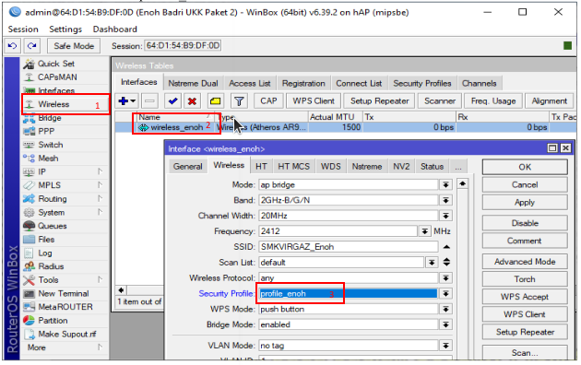Toggle Safe Mode button
The width and height of the screenshot is (581, 365).
point(74,46)
